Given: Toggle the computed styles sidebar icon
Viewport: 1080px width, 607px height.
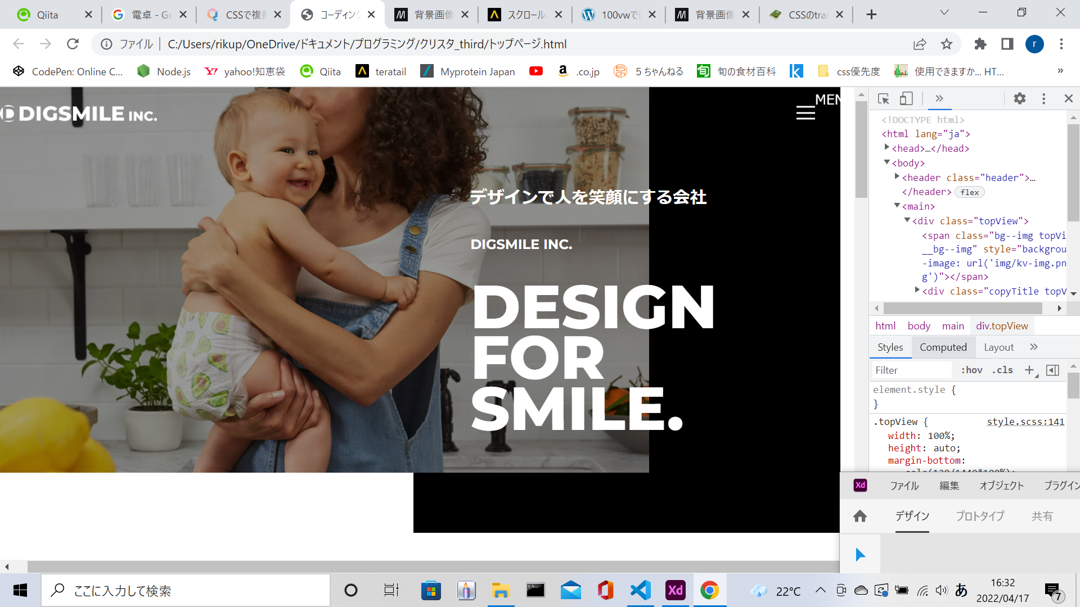Looking at the screenshot, I should click(x=1052, y=370).
